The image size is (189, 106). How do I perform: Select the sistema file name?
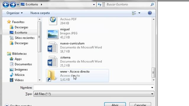click(65, 57)
